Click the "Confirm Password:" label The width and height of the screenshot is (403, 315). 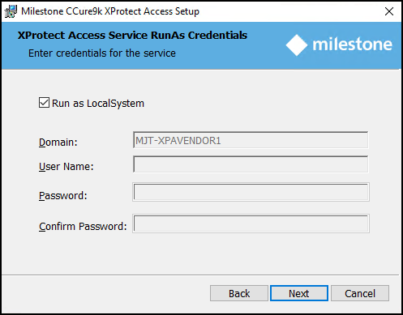click(x=83, y=227)
